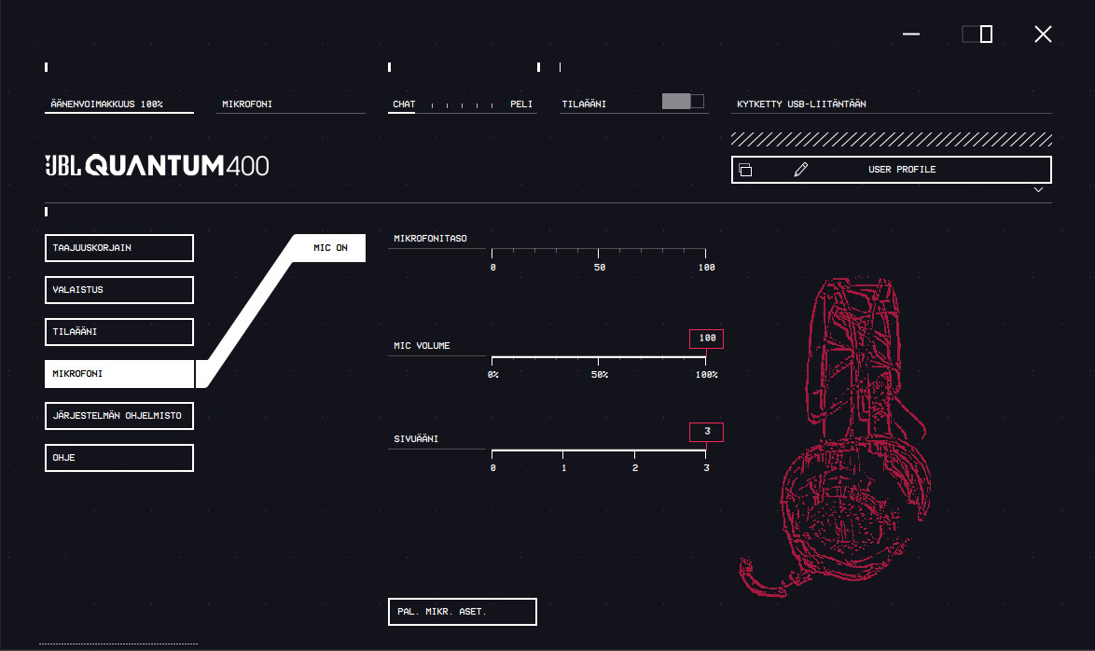1095x651 pixels.
Task: Click the duplicate profile icon
Action: click(745, 170)
